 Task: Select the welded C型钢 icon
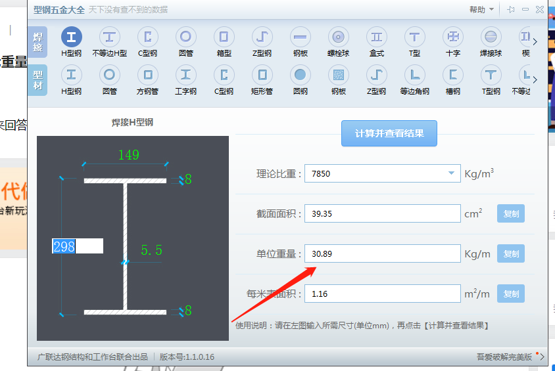(147, 37)
